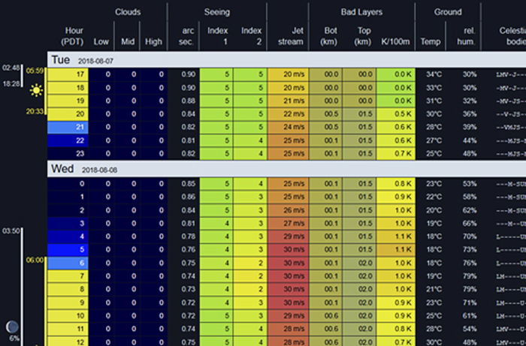Select the Clouds column group header
Screen dimensions: 526x346
128,12
